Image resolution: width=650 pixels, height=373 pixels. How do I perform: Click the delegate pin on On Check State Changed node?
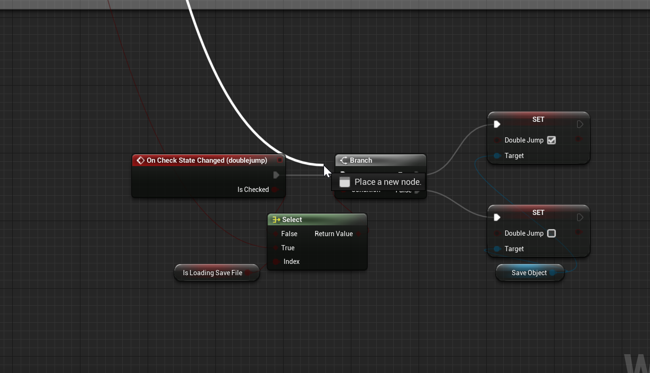tap(279, 160)
